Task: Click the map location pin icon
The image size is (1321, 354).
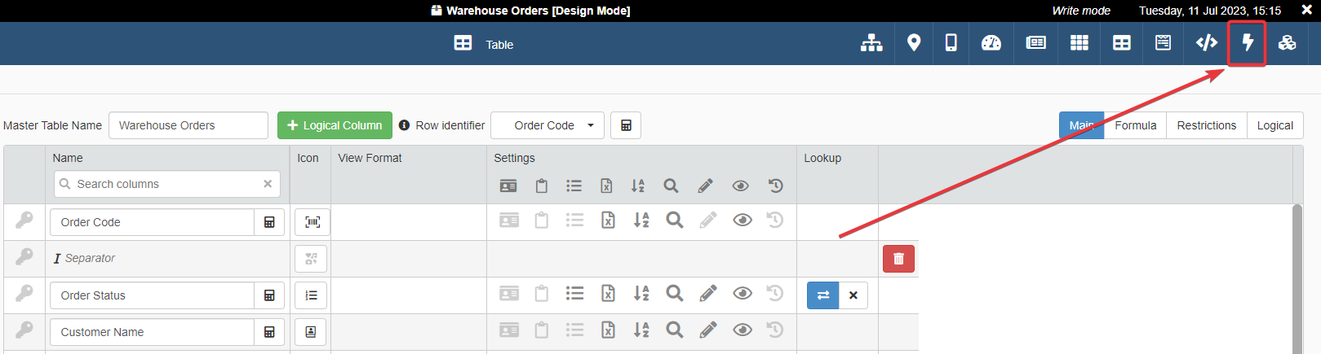Action: pyautogui.click(x=914, y=43)
